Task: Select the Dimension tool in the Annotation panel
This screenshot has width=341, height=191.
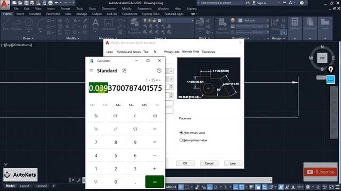Action: pos(108,24)
